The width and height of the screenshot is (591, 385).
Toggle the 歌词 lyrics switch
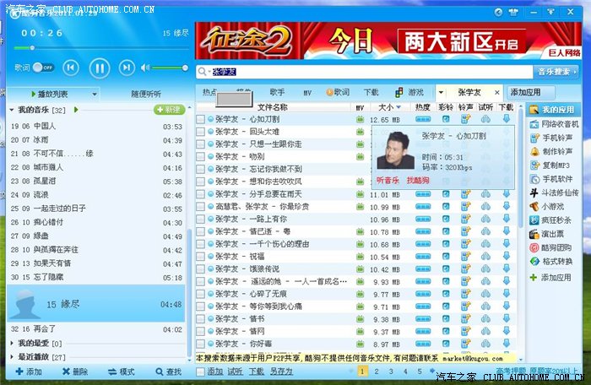(42, 68)
